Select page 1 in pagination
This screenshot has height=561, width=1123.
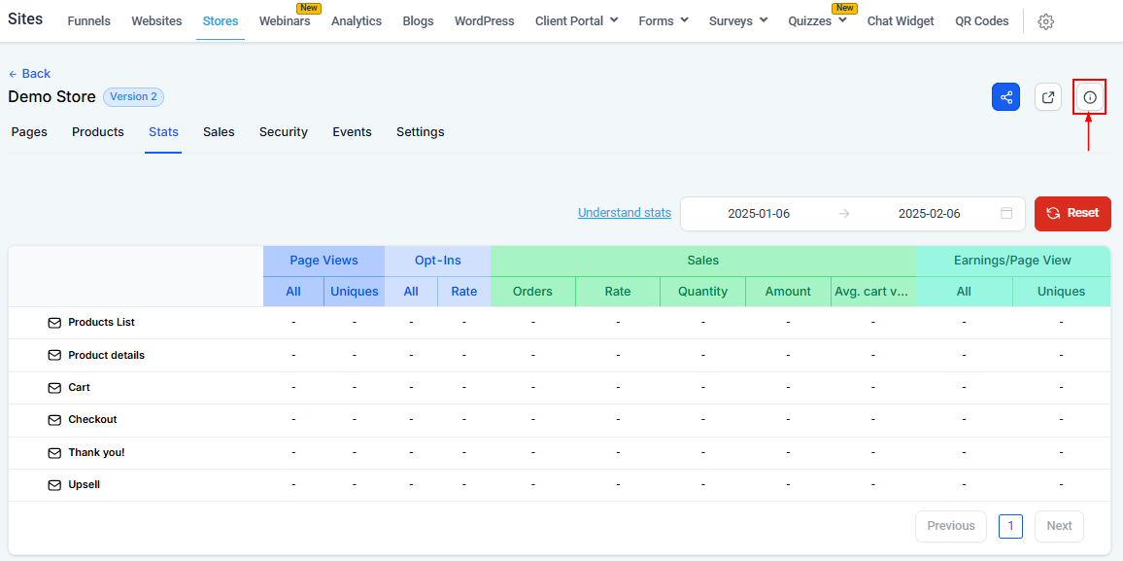click(x=1010, y=526)
